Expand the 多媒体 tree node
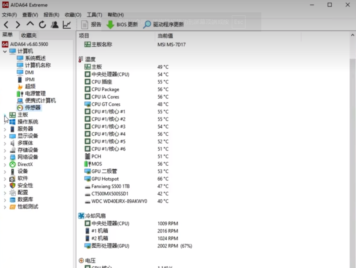This screenshot has height=268, width=356. (x=5, y=143)
